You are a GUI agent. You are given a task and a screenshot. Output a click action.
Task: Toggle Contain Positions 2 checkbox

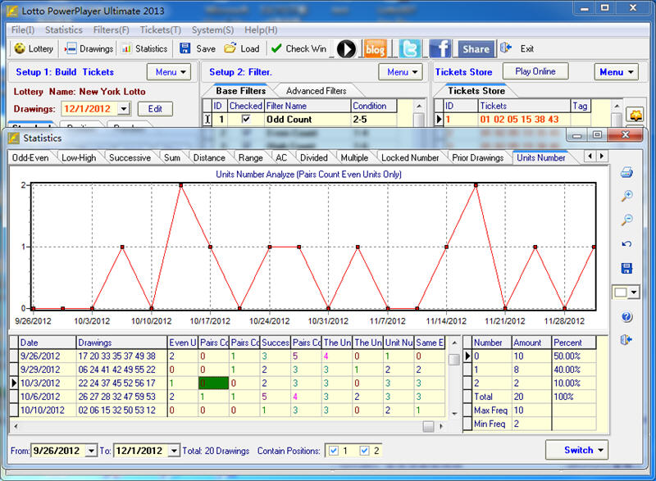click(364, 451)
